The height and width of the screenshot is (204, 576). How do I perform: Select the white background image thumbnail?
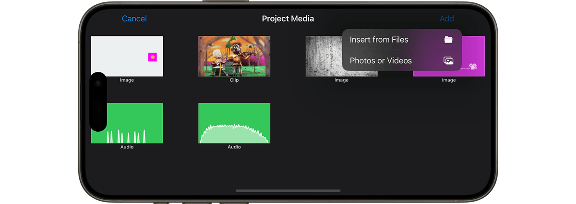point(127,56)
